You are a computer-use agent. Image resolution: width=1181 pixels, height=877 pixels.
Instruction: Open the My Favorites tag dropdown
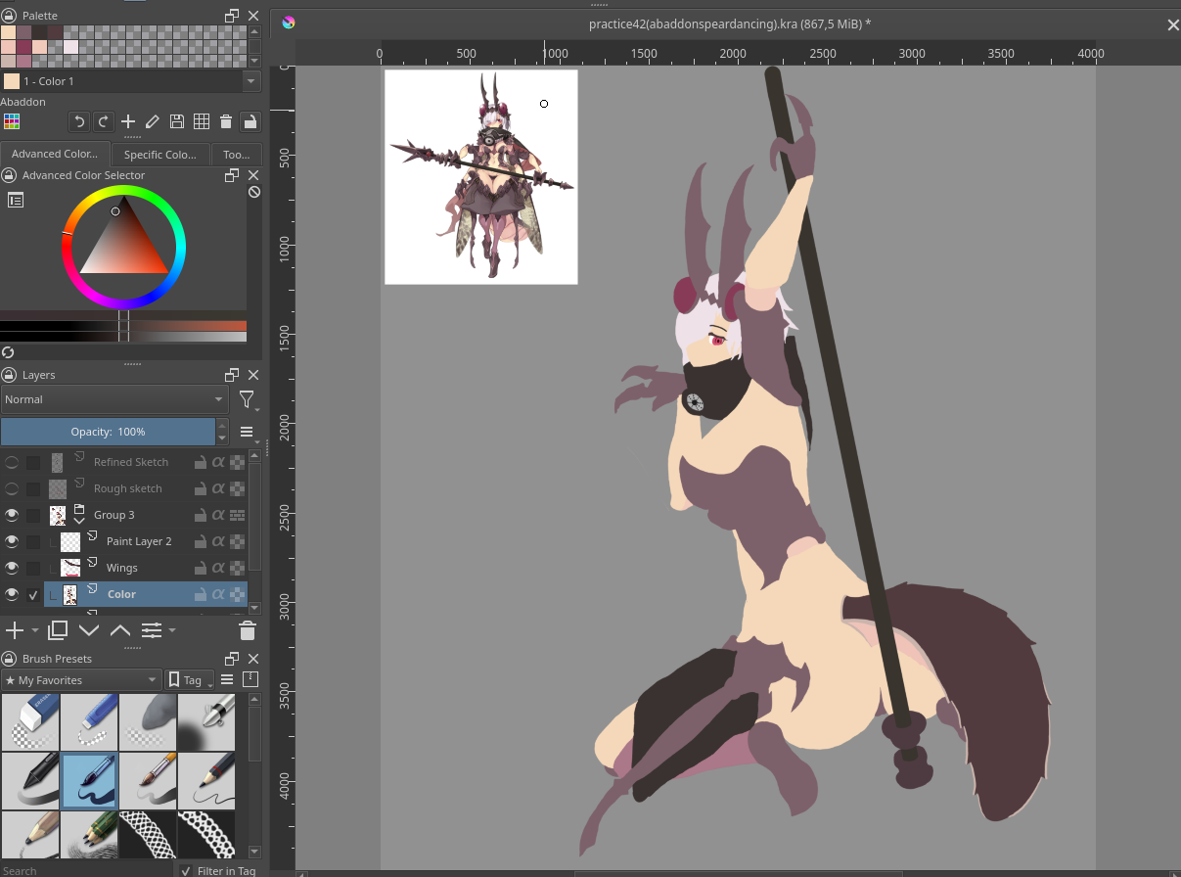click(x=81, y=680)
